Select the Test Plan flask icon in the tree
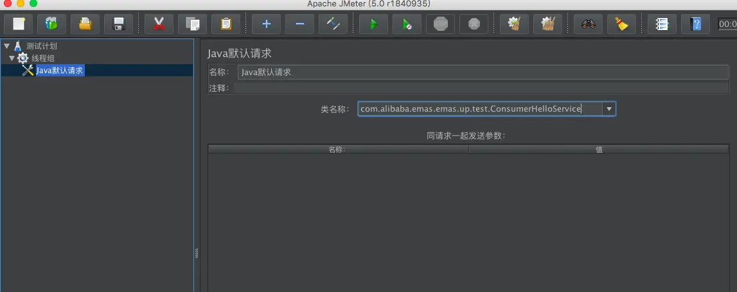 [x=18, y=46]
